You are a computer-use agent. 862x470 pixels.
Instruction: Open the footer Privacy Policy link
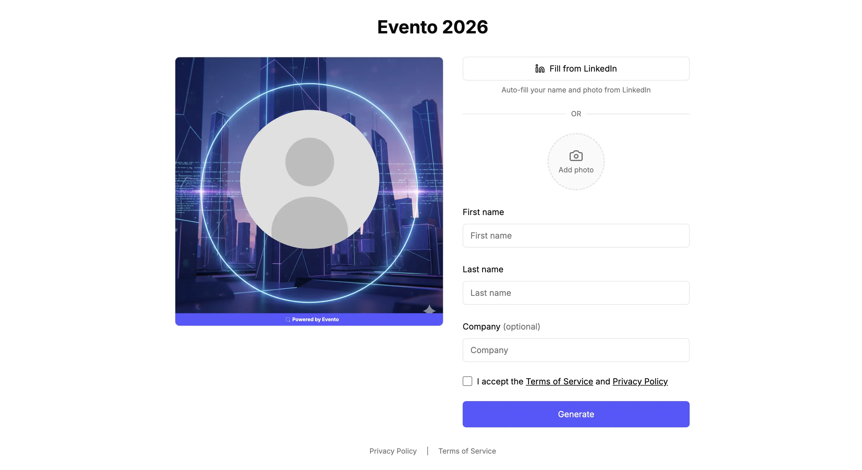tap(393, 451)
